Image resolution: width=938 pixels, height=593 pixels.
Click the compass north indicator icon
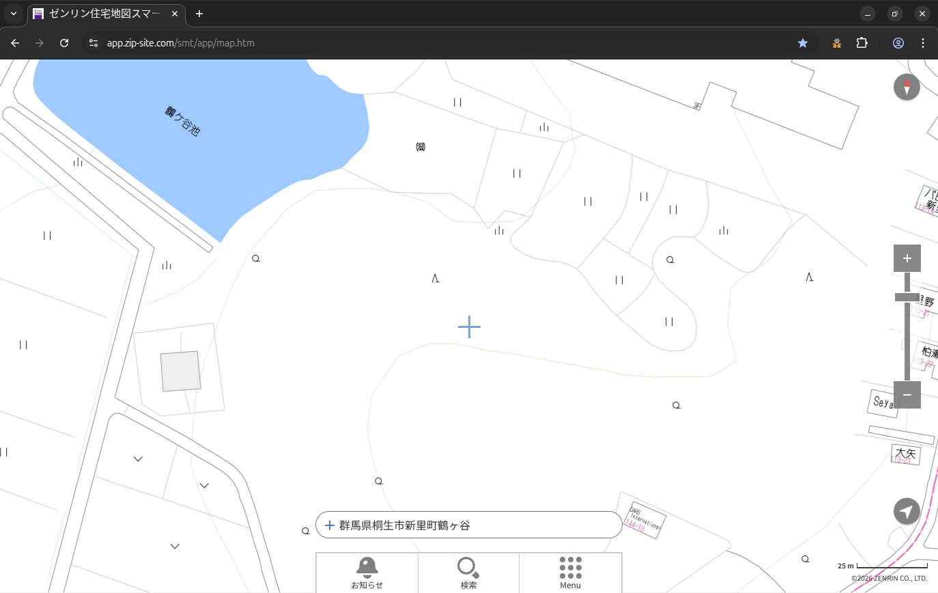point(907,87)
